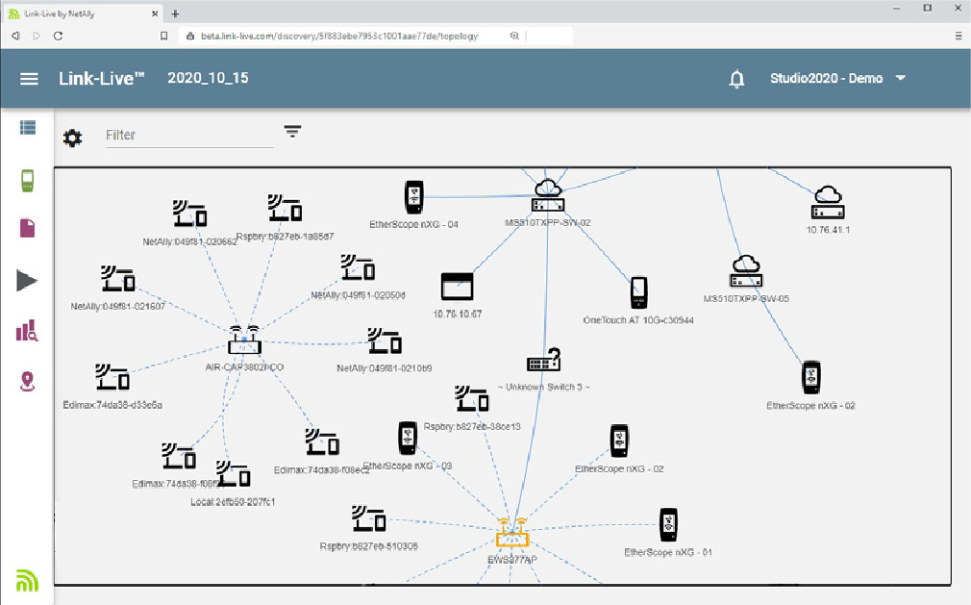
Task: Select the MS510TXPP-SW-02 switch node
Action: [548, 195]
